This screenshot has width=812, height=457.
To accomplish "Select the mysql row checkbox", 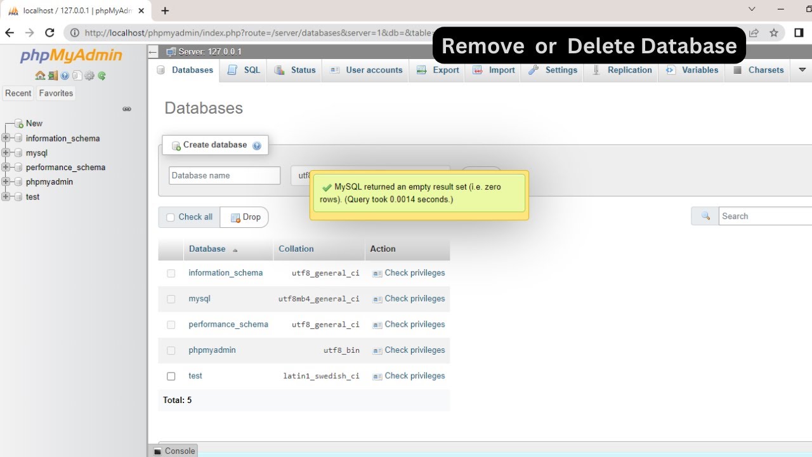I will tap(171, 299).
